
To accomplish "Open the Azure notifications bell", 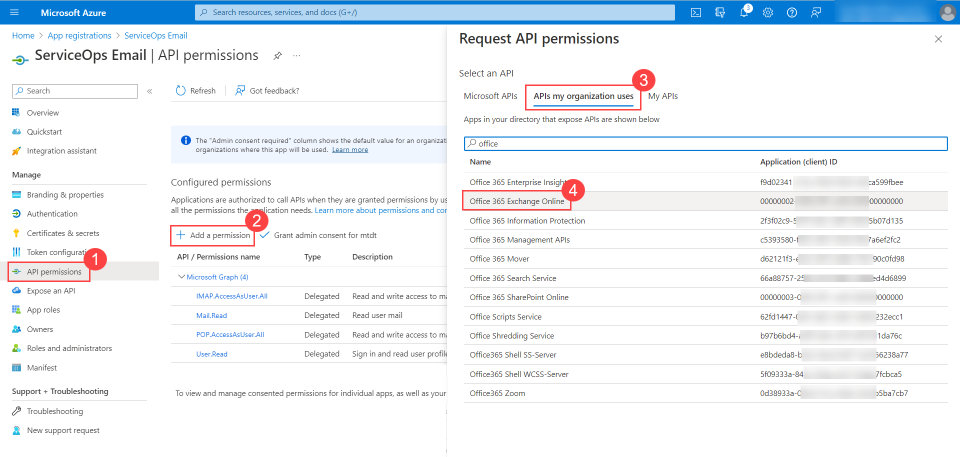I will click(x=744, y=12).
